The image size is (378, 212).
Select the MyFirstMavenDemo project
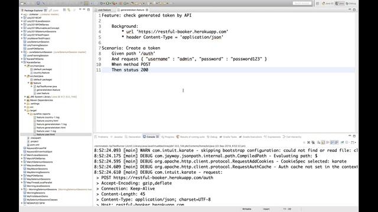click(x=37, y=196)
